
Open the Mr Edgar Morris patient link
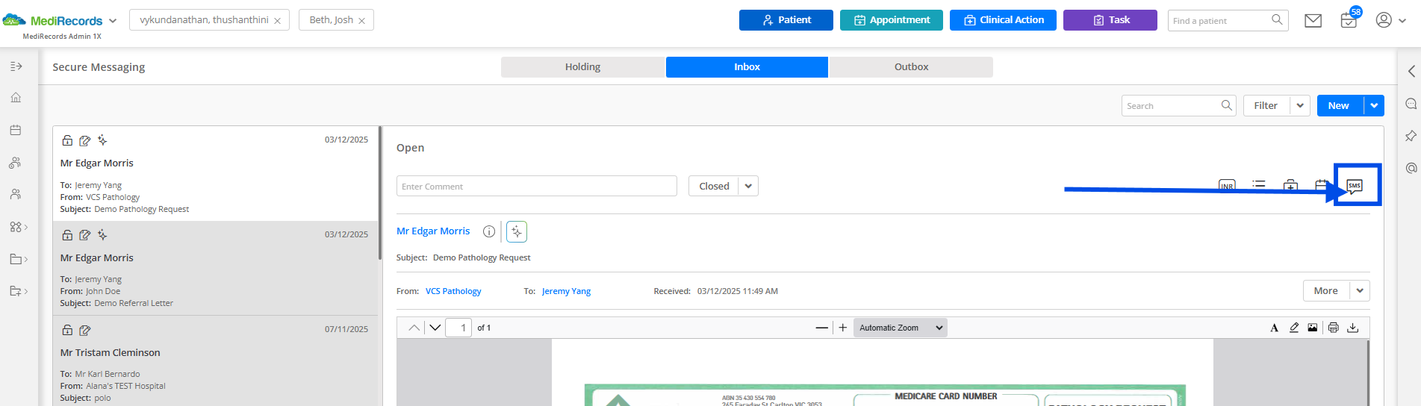tap(433, 231)
